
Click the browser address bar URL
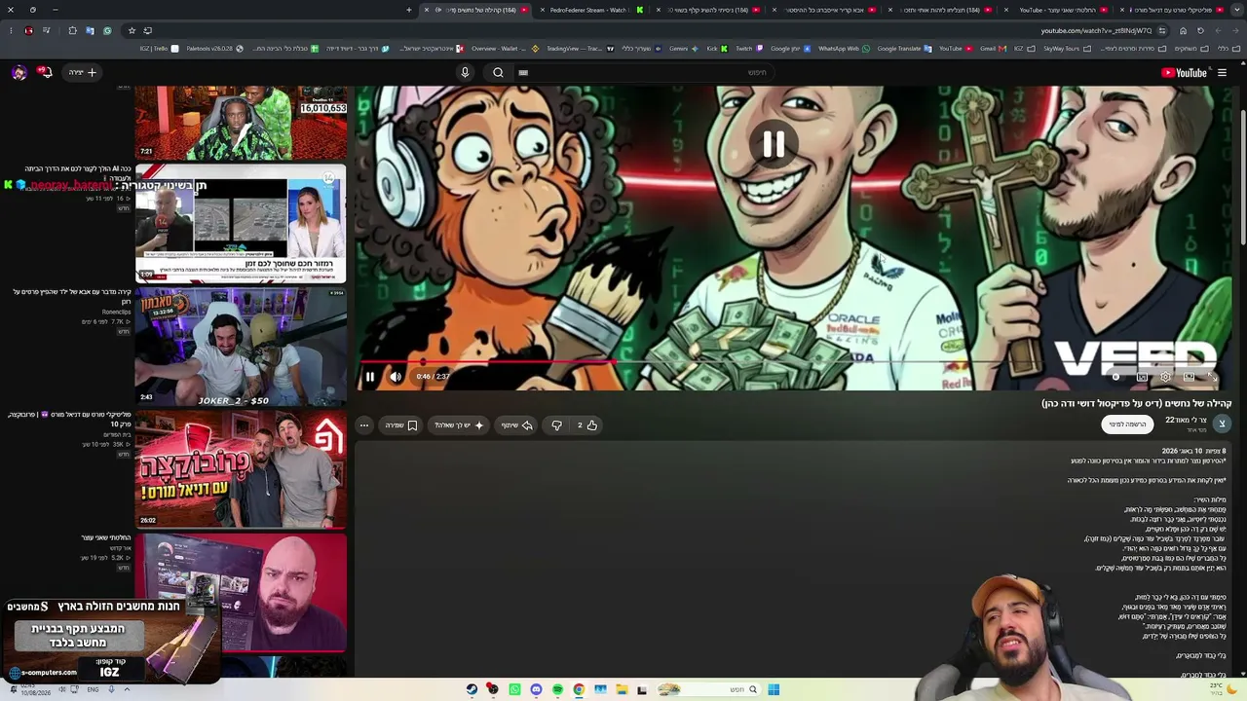pos(1096,31)
